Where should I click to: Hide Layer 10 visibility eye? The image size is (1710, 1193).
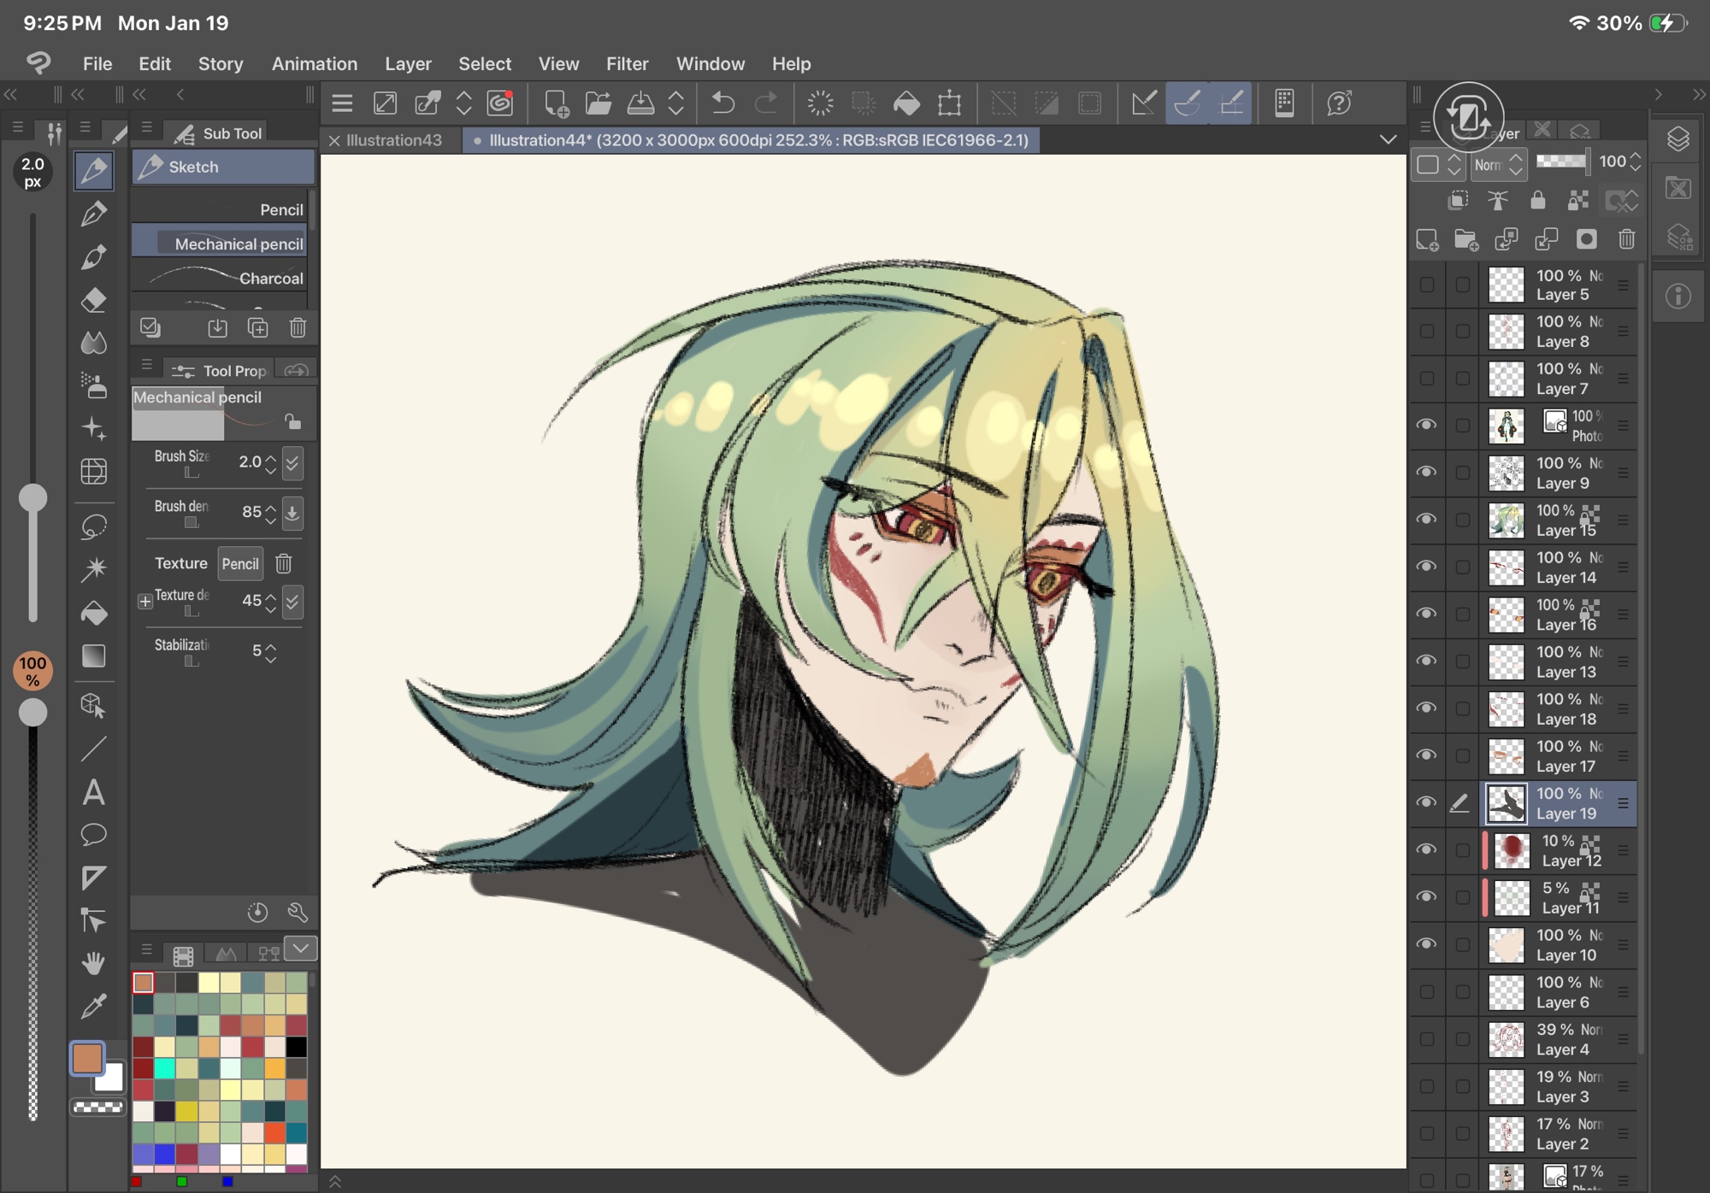point(1426,943)
